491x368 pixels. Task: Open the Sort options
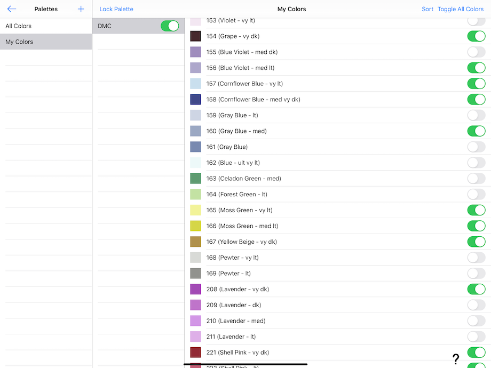click(427, 9)
